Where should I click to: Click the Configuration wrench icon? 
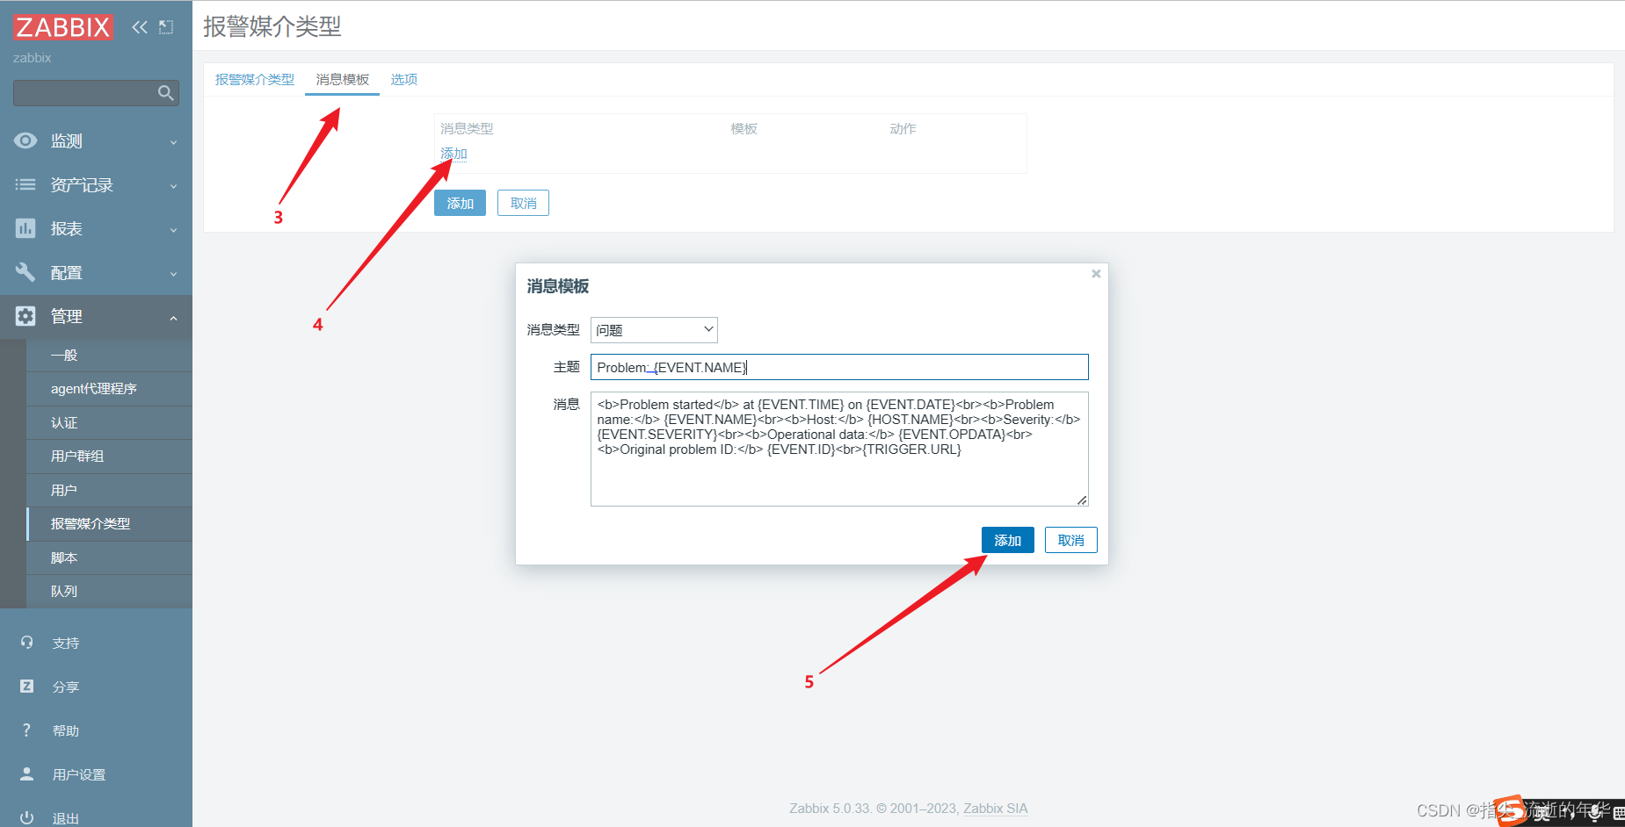(25, 272)
